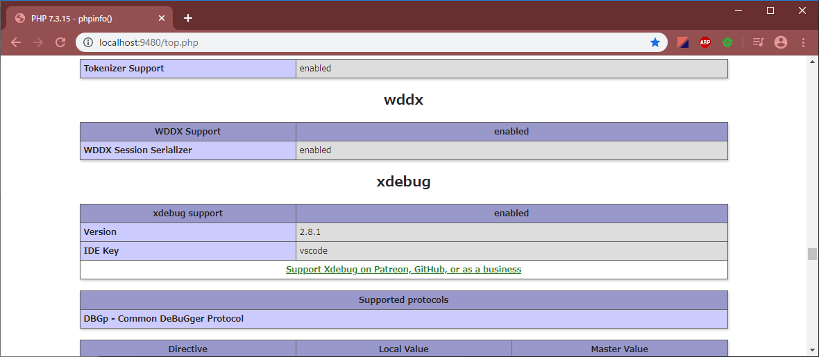Open the green bug debug extension
The image size is (819, 357).
(727, 43)
